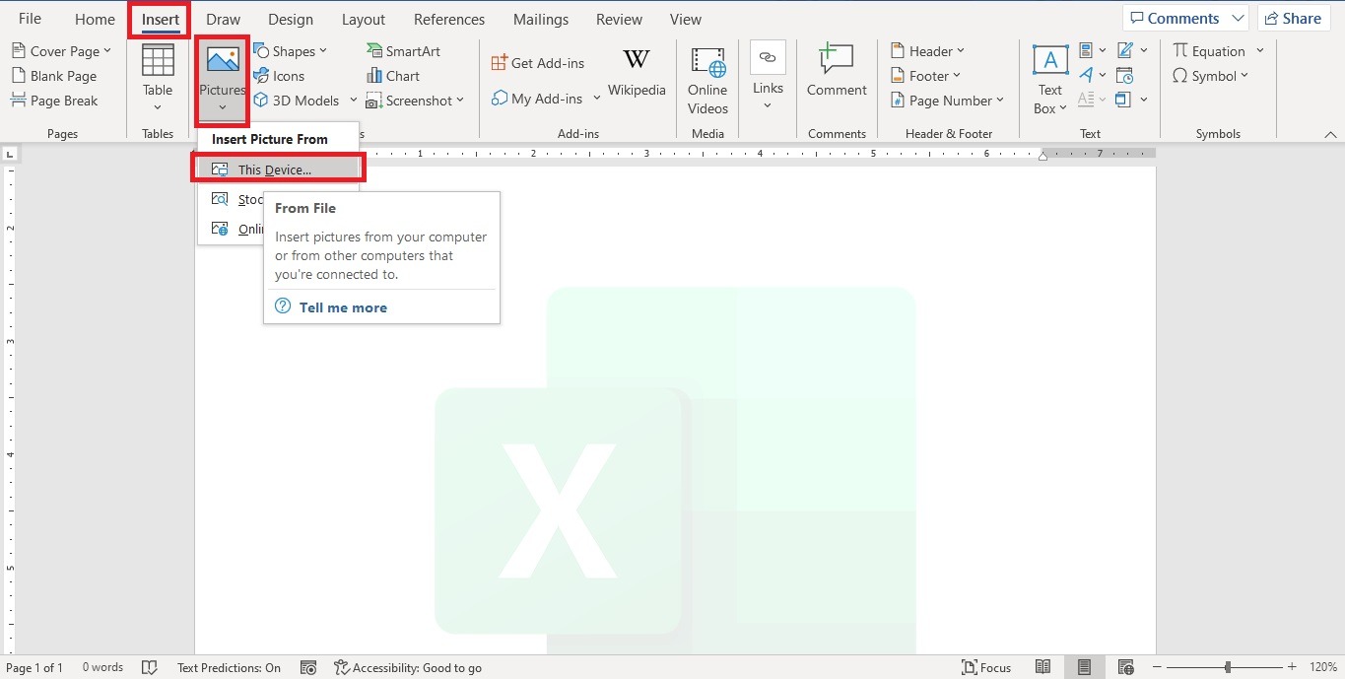The height and width of the screenshot is (679, 1345).
Task: Insert an embedded Object
Action: (x=1125, y=100)
